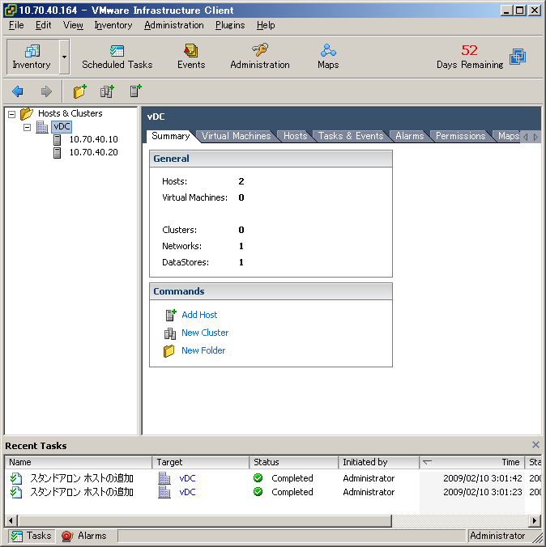Open the Help menu

point(266,25)
